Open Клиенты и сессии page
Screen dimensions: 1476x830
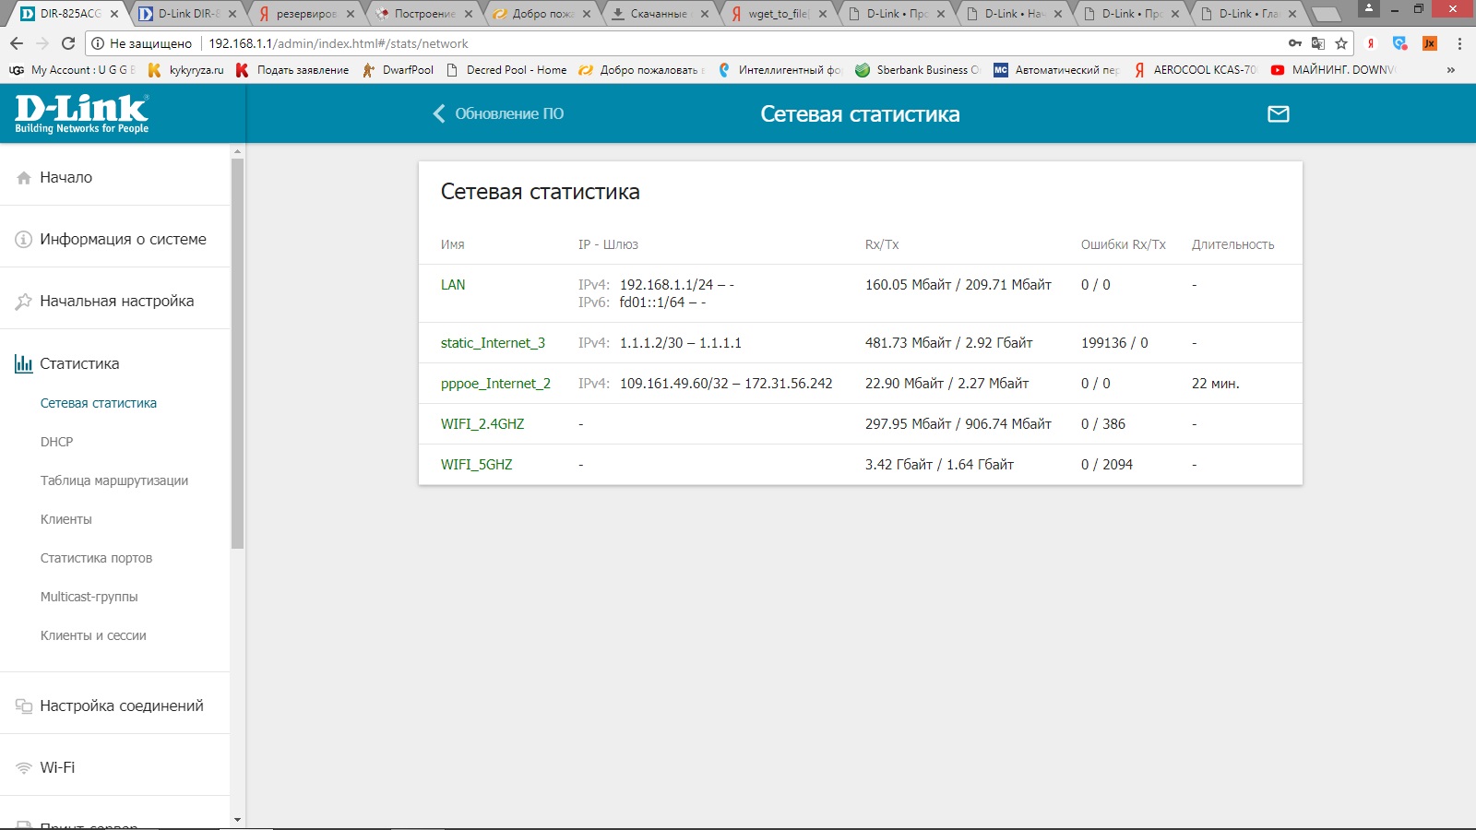pyautogui.click(x=93, y=635)
